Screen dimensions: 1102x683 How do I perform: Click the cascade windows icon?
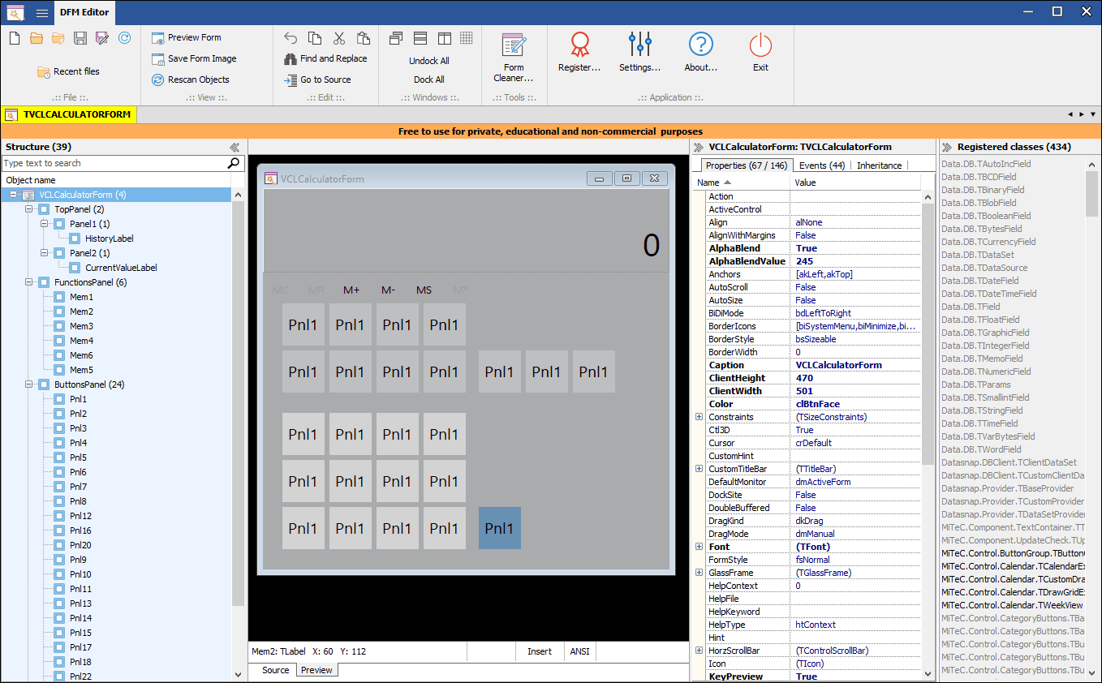coord(396,38)
